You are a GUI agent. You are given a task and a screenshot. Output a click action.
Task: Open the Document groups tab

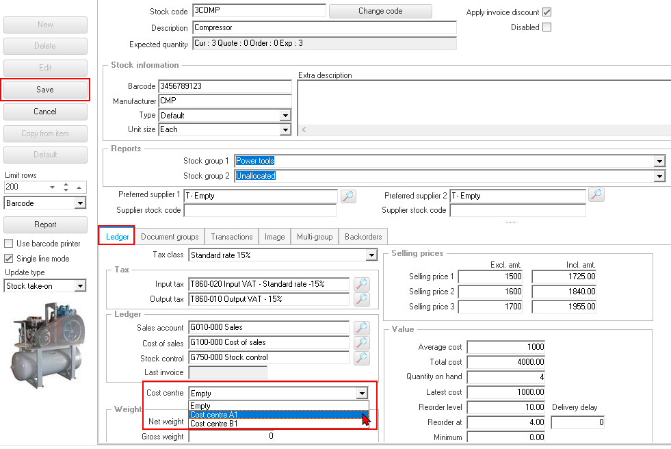(x=170, y=237)
